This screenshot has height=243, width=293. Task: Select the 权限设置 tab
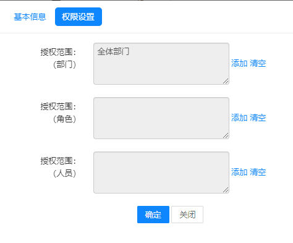(79, 17)
